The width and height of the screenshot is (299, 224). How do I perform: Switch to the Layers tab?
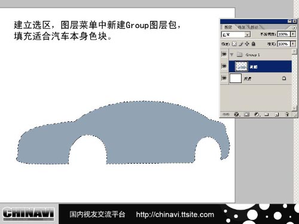click(x=228, y=27)
